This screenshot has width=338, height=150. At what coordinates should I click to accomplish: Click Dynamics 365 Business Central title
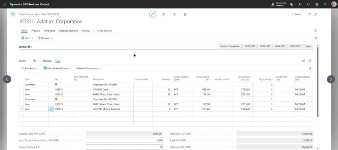pyautogui.click(x=29, y=4)
